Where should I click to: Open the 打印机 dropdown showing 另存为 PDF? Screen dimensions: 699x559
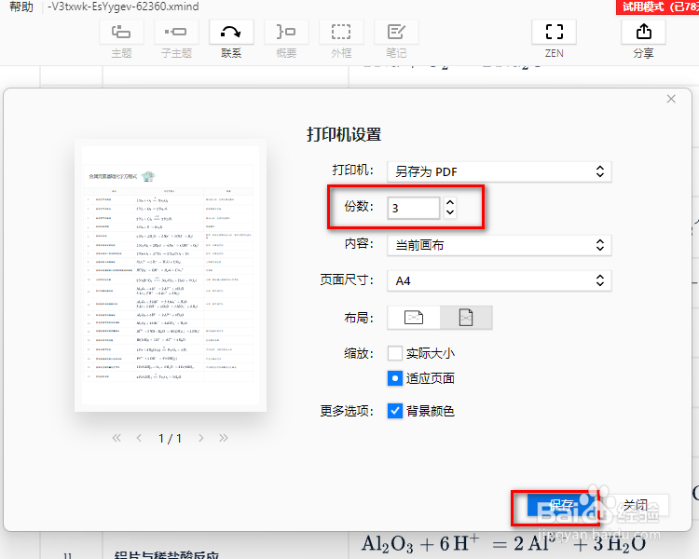point(500,171)
